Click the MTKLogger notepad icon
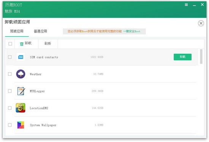This screenshot has width=209, height=142. [21, 91]
